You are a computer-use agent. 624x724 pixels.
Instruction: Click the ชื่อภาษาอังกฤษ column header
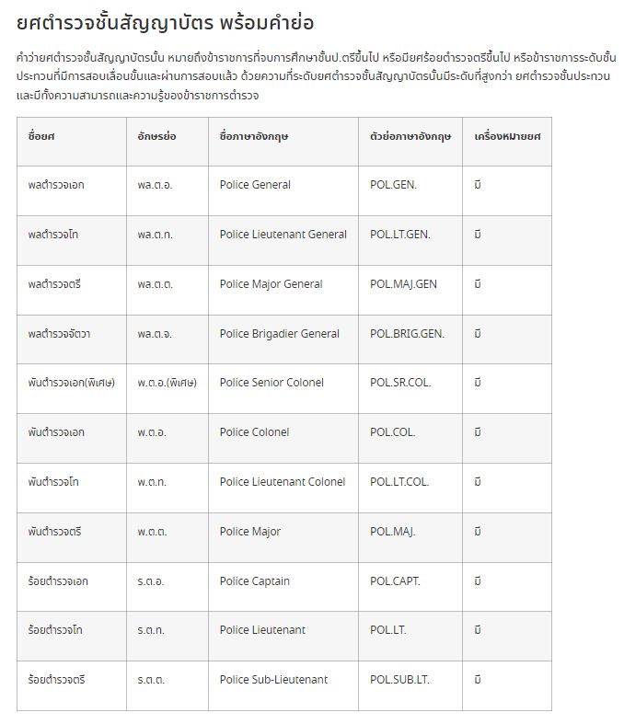[x=254, y=136]
